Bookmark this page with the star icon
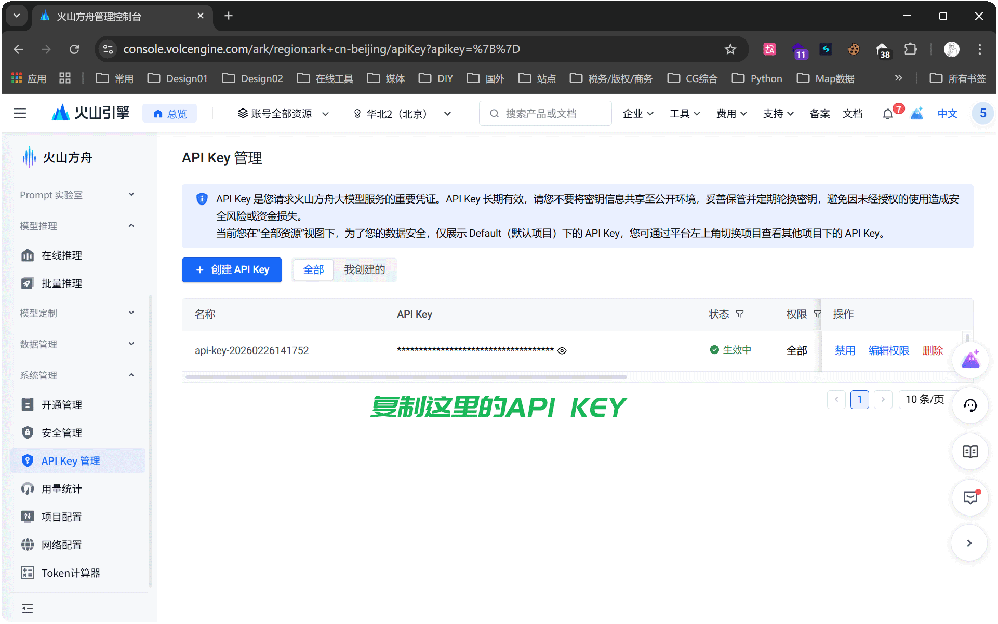Image resolution: width=998 pixels, height=624 pixels. click(730, 49)
